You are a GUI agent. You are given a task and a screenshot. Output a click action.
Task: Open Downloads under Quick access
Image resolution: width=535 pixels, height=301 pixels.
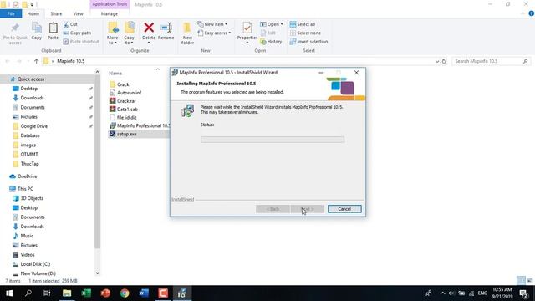click(32, 98)
